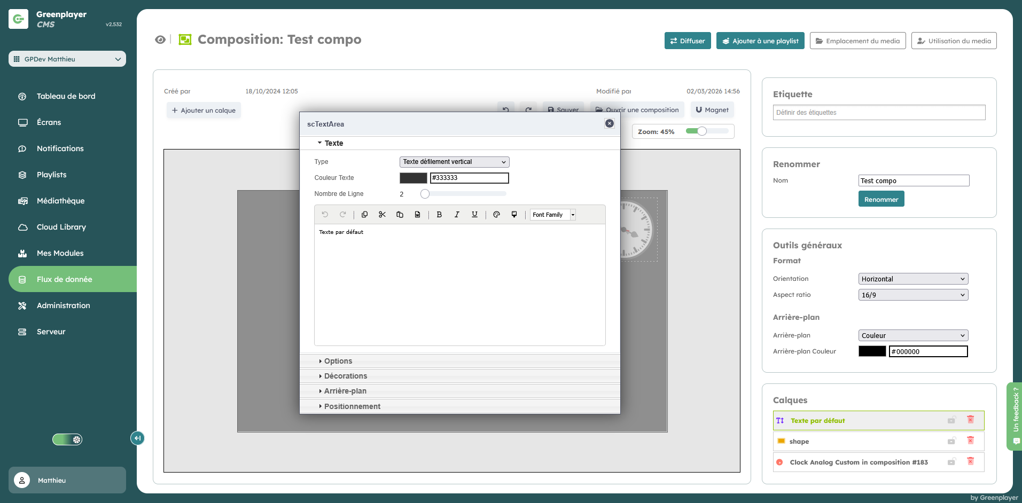Image resolution: width=1022 pixels, height=503 pixels.
Task: Open Médiathèque in the sidebar menu
Action: point(60,201)
